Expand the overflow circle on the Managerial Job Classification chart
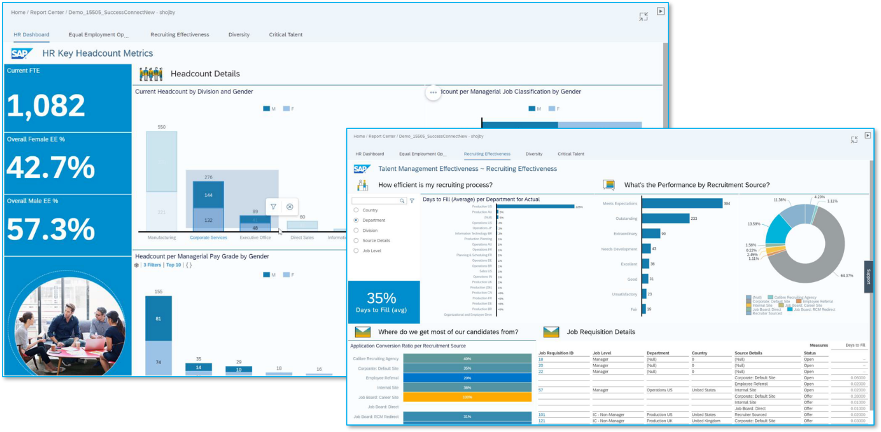The width and height of the screenshot is (881, 432). click(x=433, y=92)
